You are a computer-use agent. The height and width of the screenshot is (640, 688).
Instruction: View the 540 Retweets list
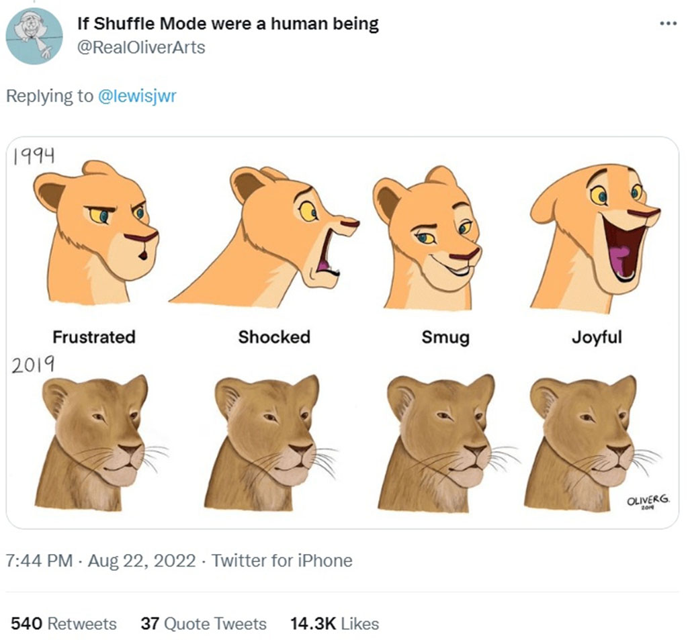pyautogui.click(x=64, y=623)
